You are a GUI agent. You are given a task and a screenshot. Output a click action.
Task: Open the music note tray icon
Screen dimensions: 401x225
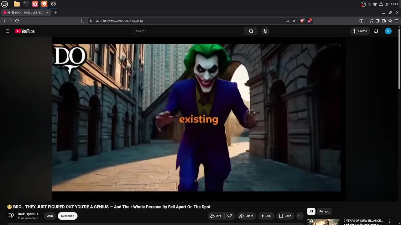click(387, 4)
